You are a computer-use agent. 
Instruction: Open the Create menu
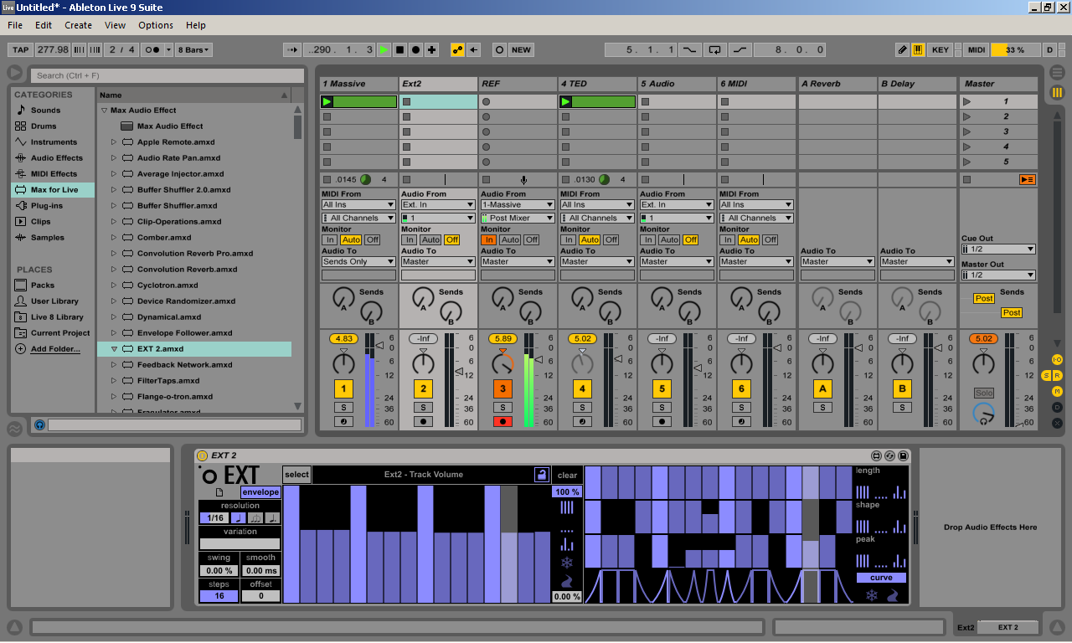pos(78,25)
